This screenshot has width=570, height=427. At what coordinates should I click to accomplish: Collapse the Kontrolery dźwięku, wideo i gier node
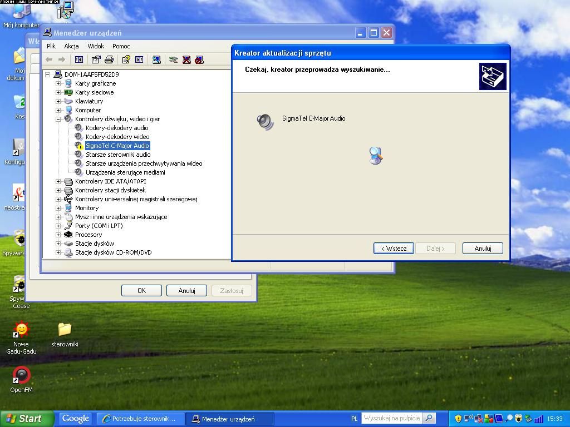coord(58,119)
